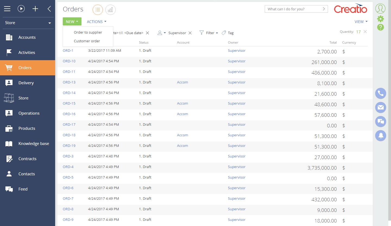Open the help question mark icon
Screen dimensions: 391x226
[380, 27]
